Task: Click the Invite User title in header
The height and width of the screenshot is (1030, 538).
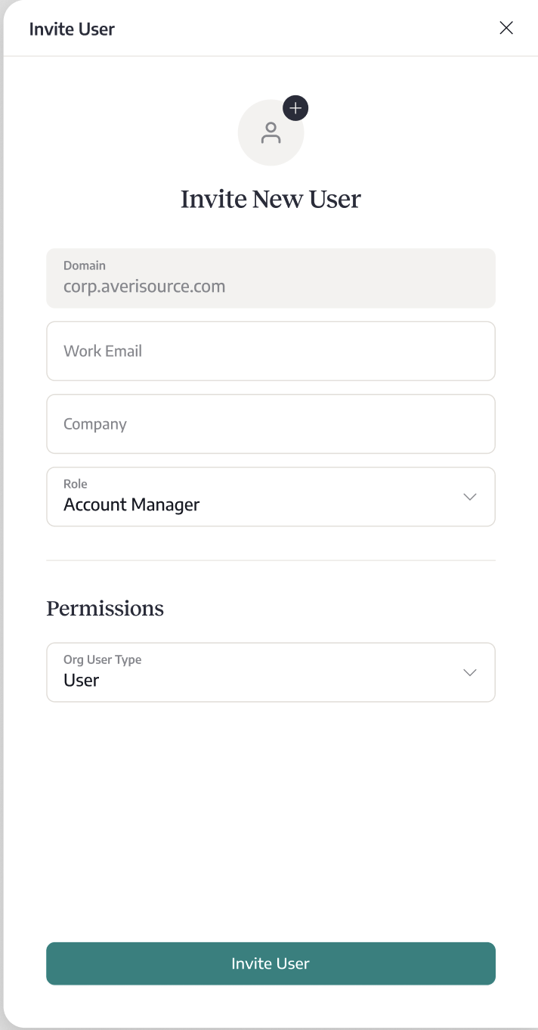Action: pyautogui.click(x=72, y=29)
